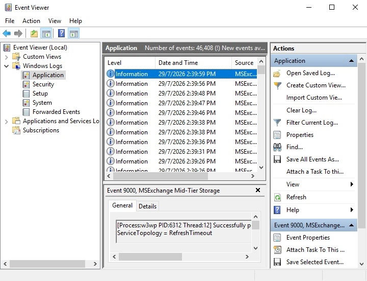Click event list vertical scrollbar down arrow

tap(261, 168)
